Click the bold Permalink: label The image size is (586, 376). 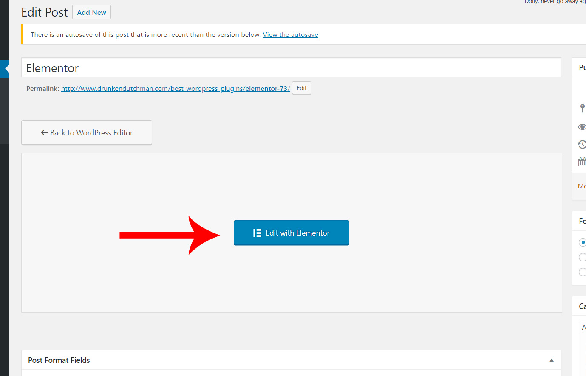click(43, 89)
